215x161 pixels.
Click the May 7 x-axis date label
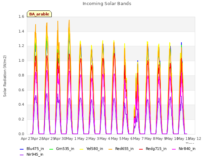tap(138, 139)
